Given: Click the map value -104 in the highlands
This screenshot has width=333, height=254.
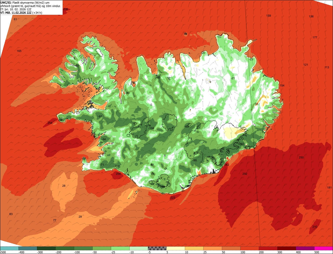Looking at the screenshot, I should [151, 128].
